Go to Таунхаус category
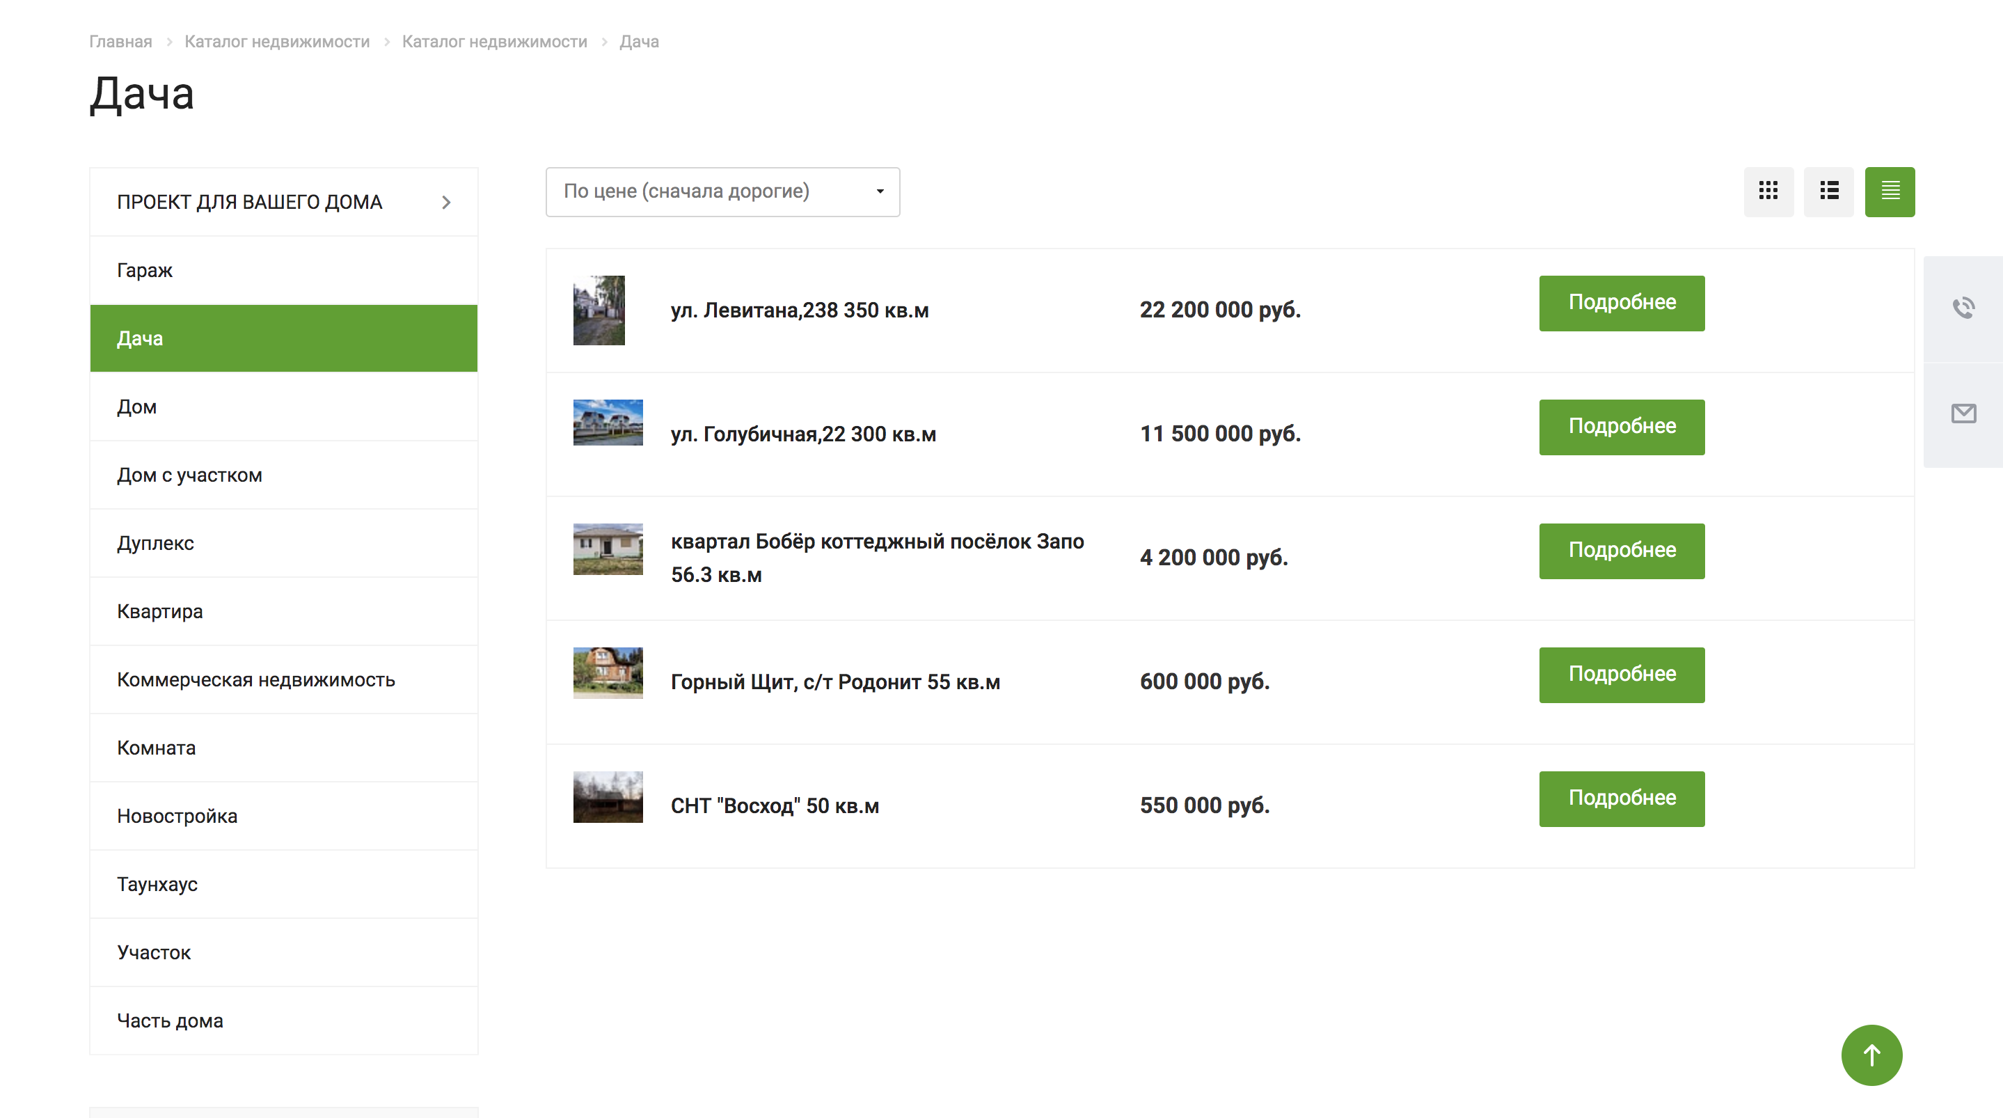Viewport: 2003px width, 1118px height. pyautogui.click(x=157, y=884)
